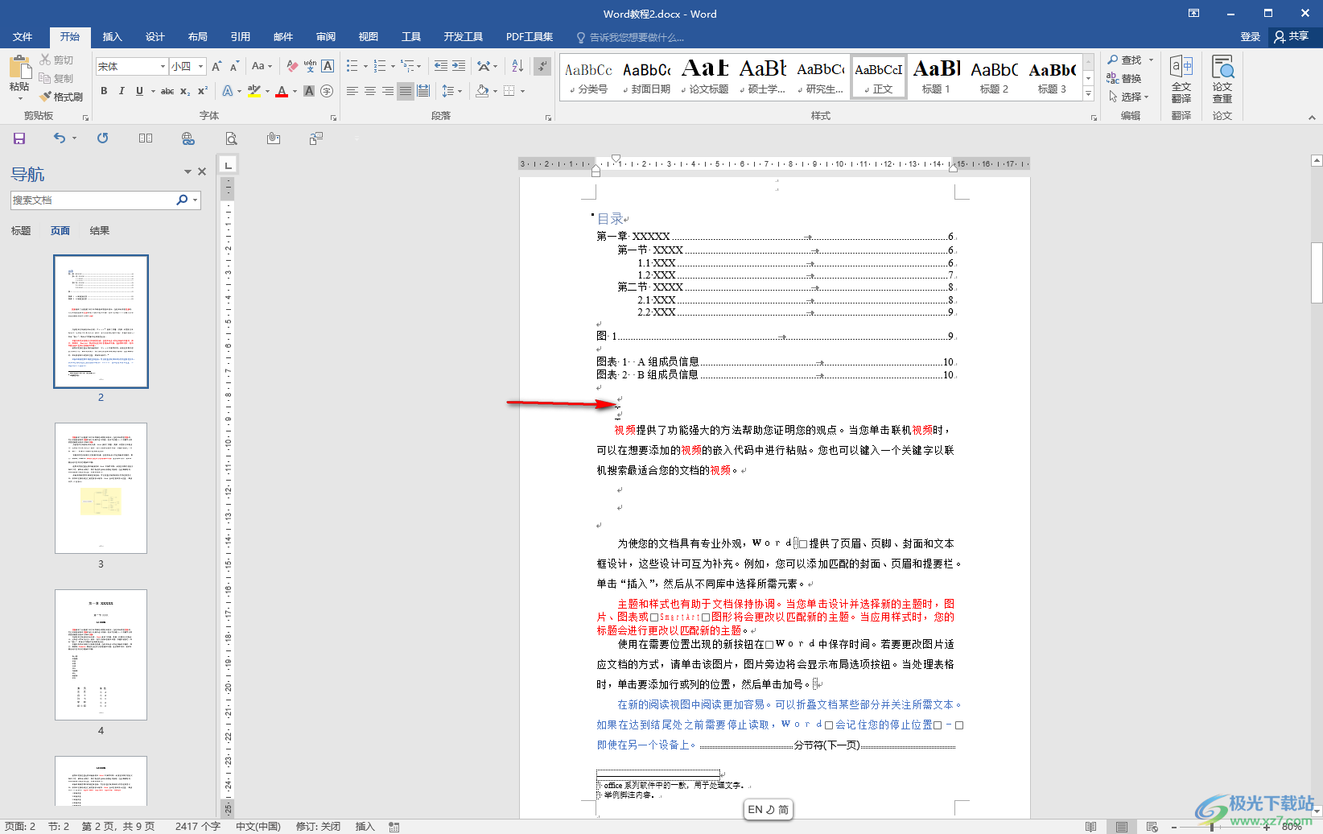Viewport: 1323px width, 834px height.
Task: Toggle subscript formatting
Action: 185,91
